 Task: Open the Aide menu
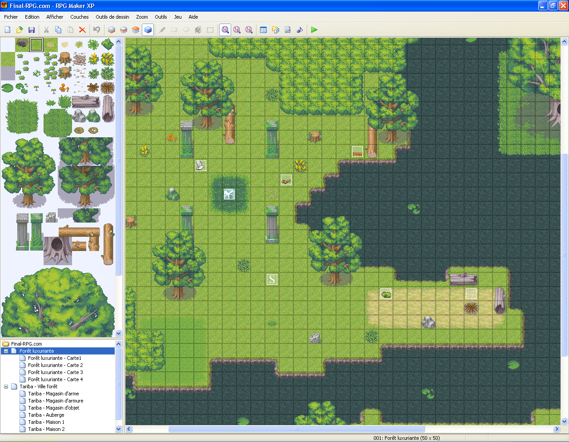point(193,17)
